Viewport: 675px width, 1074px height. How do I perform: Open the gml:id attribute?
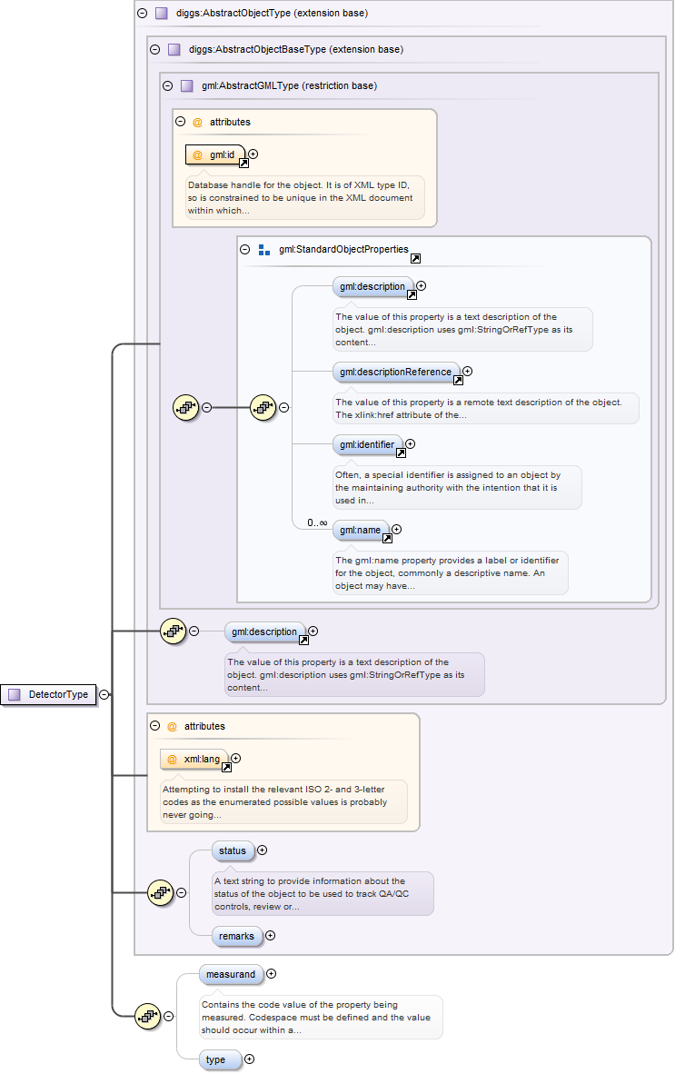click(x=215, y=154)
